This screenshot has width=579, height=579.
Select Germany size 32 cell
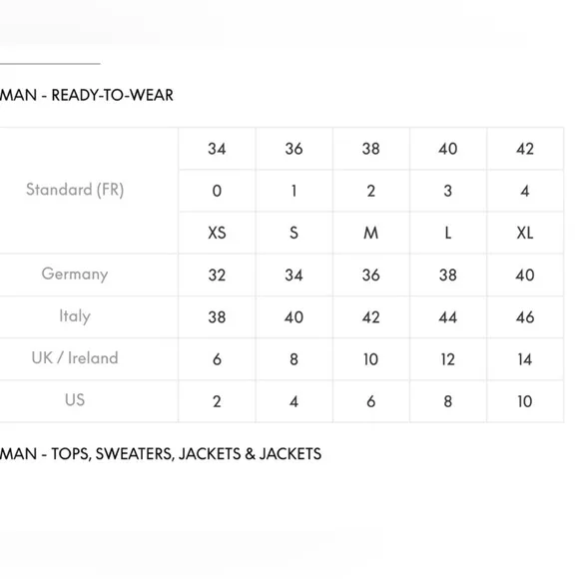click(217, 275)
